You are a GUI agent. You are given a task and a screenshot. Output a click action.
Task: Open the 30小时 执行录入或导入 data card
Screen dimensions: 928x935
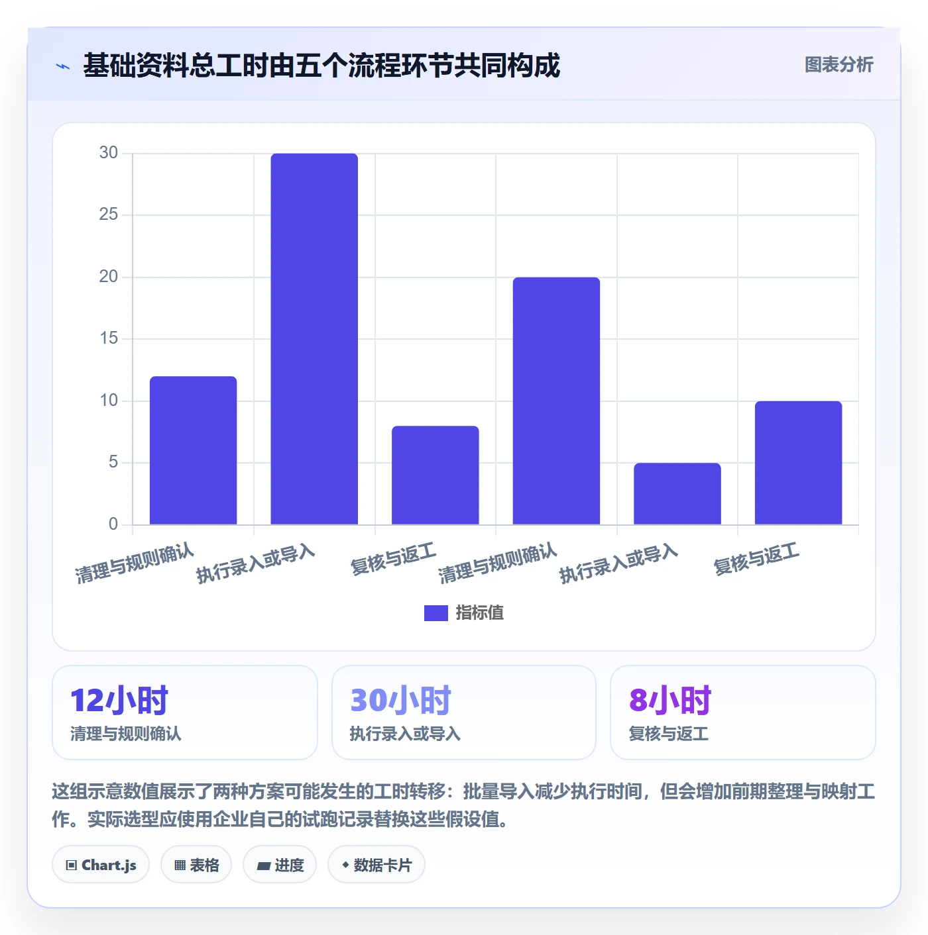pyautogui.click(x=464, y=713)
